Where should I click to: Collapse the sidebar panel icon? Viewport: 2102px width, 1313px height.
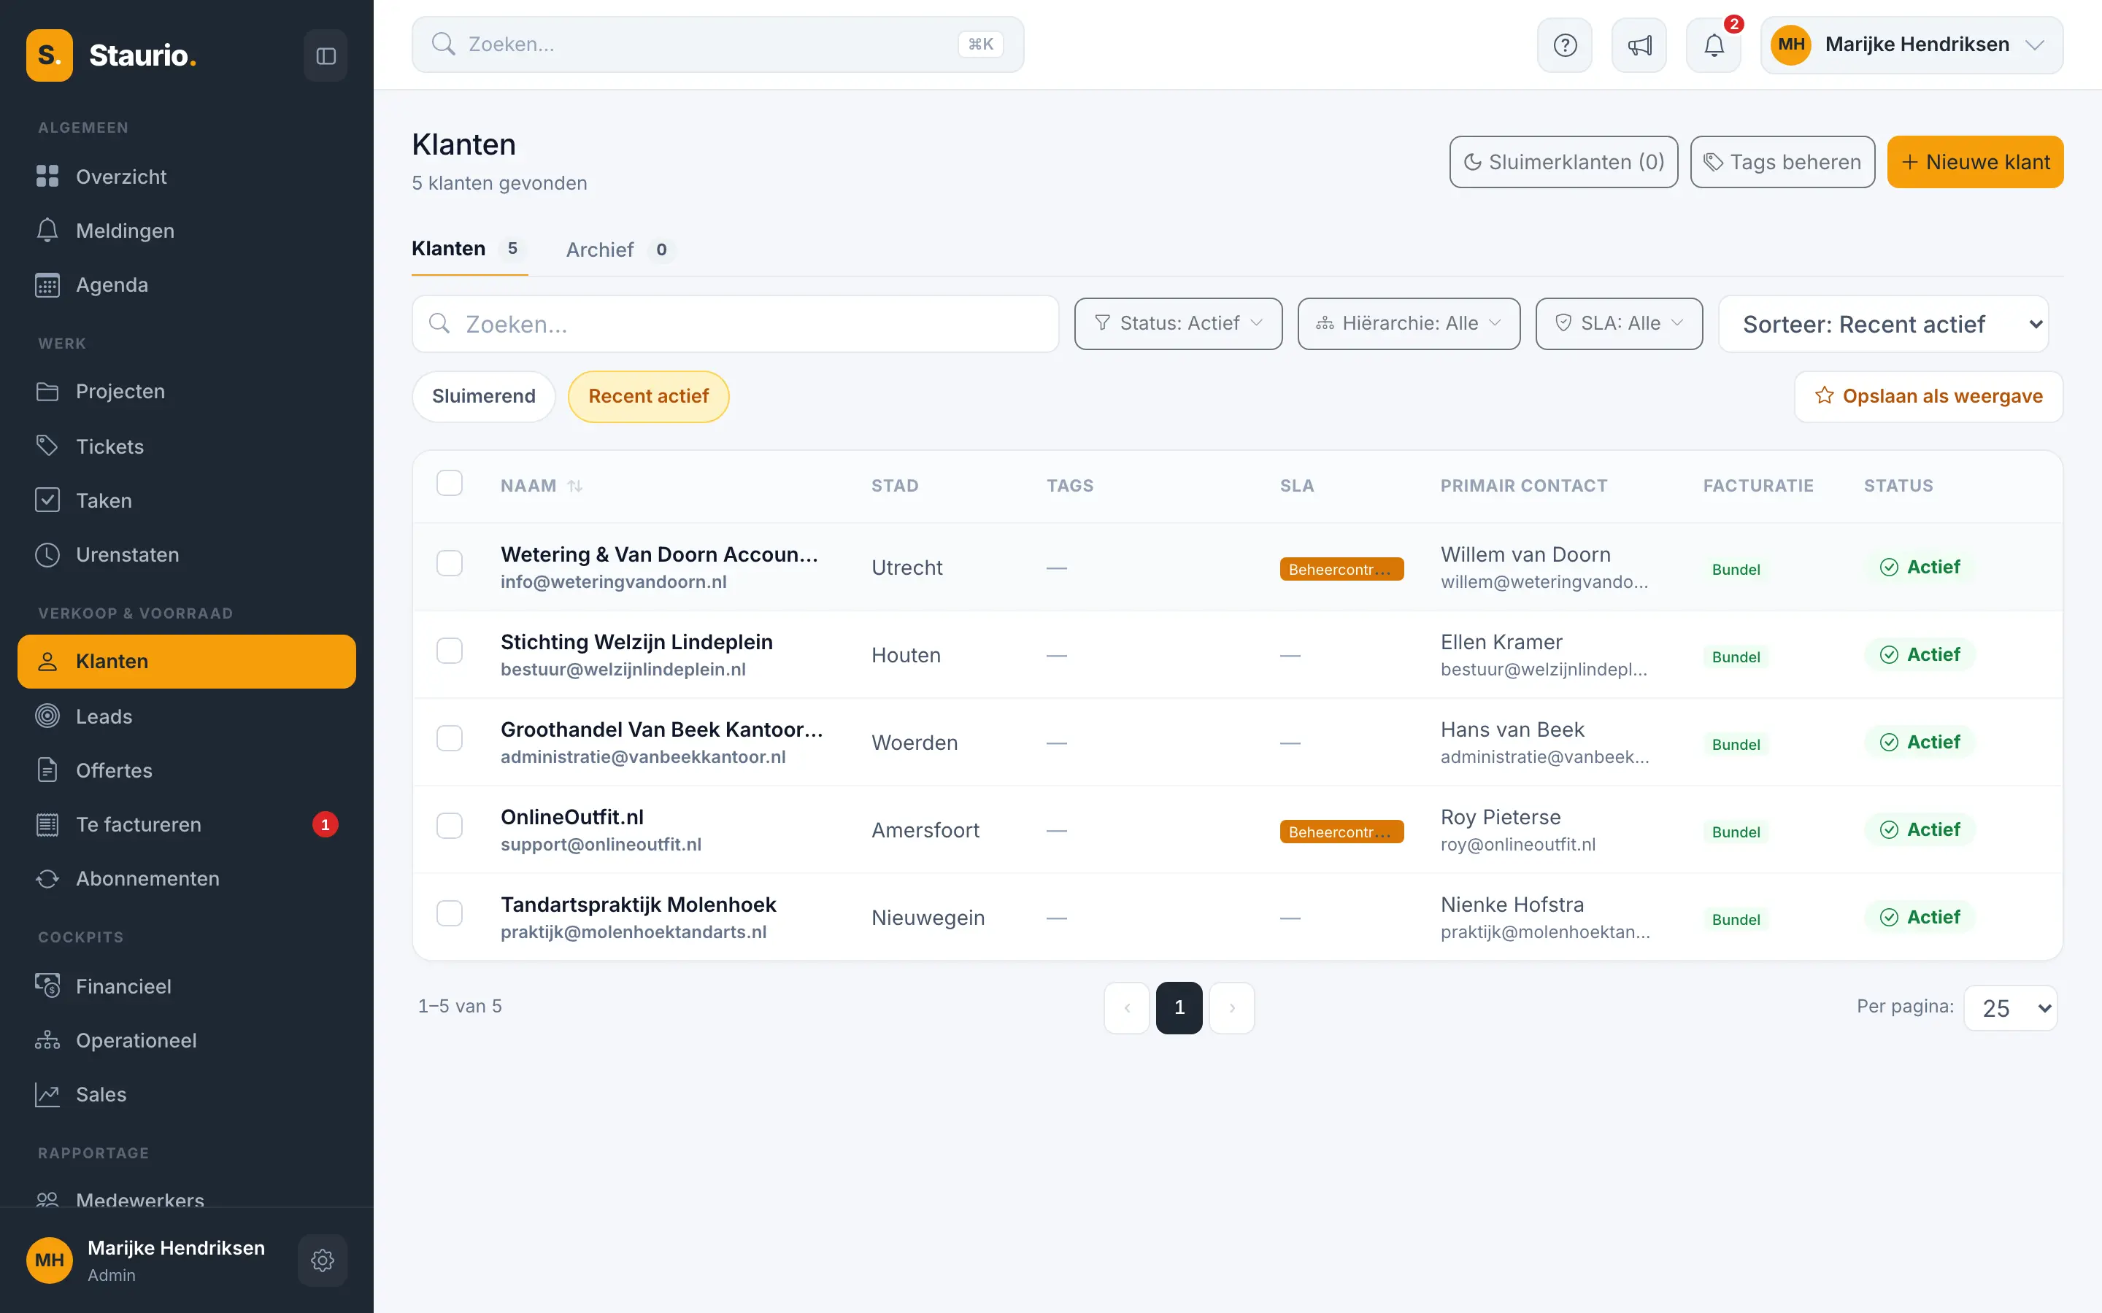tap(326, 55)
